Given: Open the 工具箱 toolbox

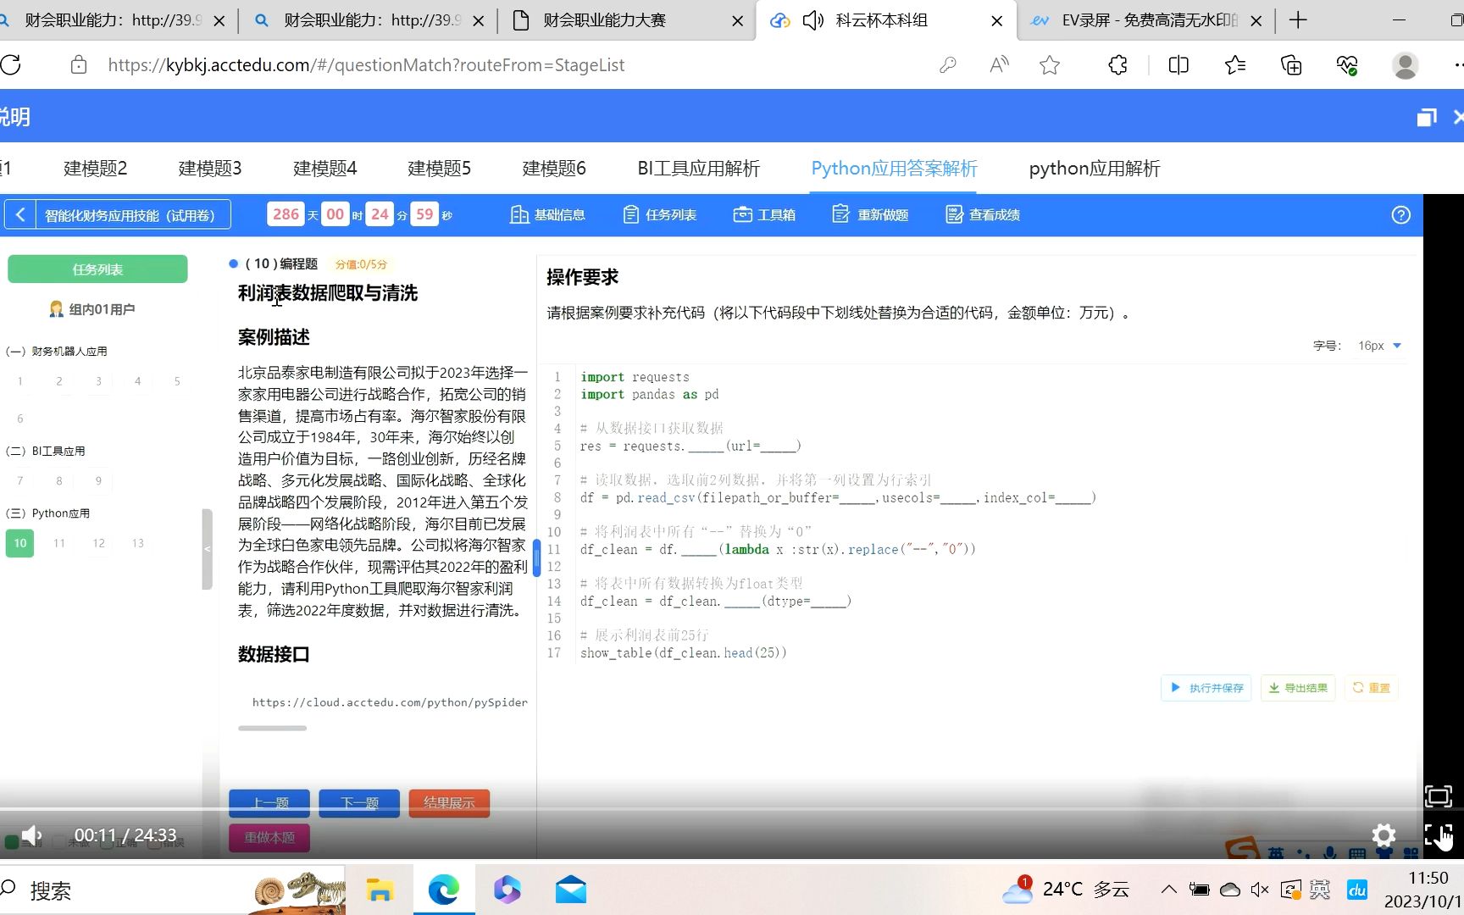Looking at the screenshot, I should (765, 215).
